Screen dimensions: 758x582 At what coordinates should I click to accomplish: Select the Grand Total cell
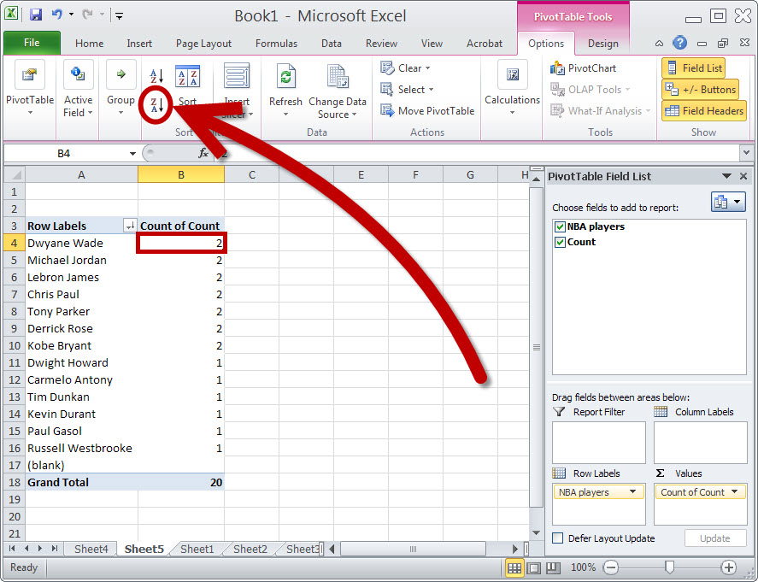click(x=82, y=482)
